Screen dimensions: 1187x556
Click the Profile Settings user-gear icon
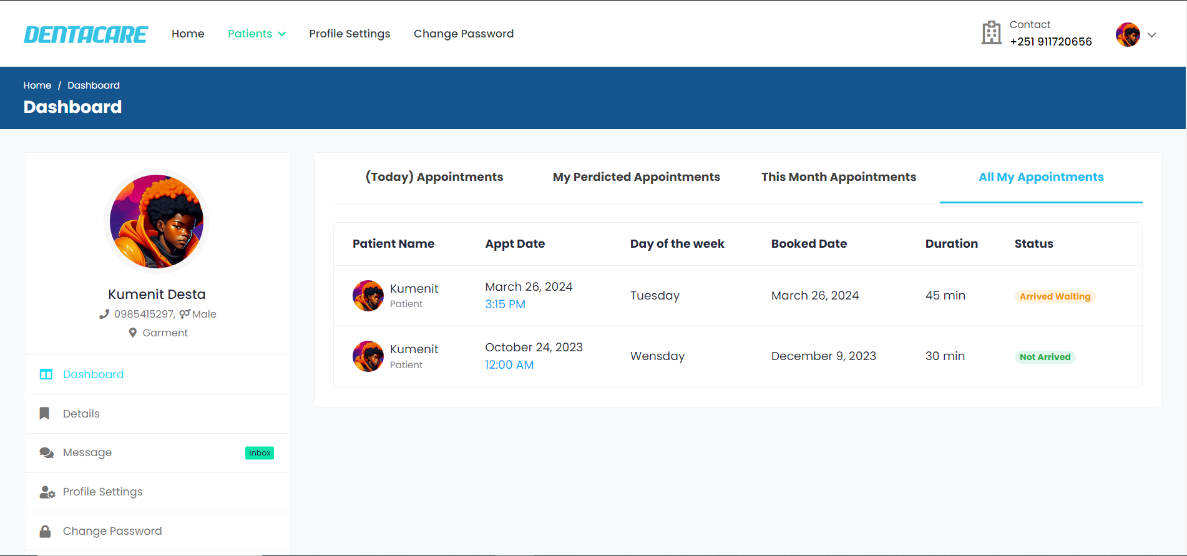pos(47,492)
